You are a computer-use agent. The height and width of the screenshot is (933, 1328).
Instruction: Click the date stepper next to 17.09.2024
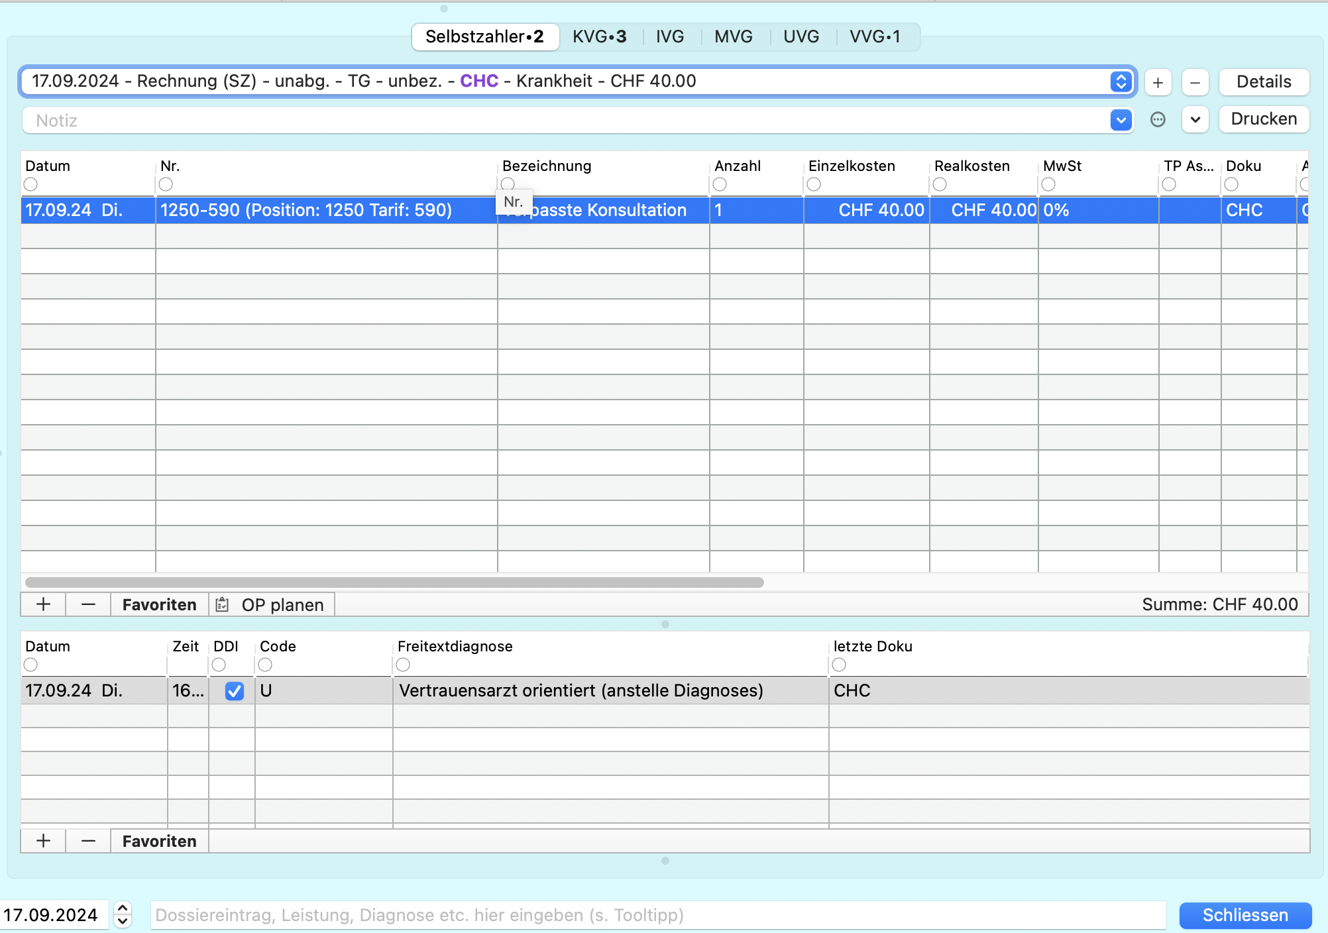(x=123, y=915)
